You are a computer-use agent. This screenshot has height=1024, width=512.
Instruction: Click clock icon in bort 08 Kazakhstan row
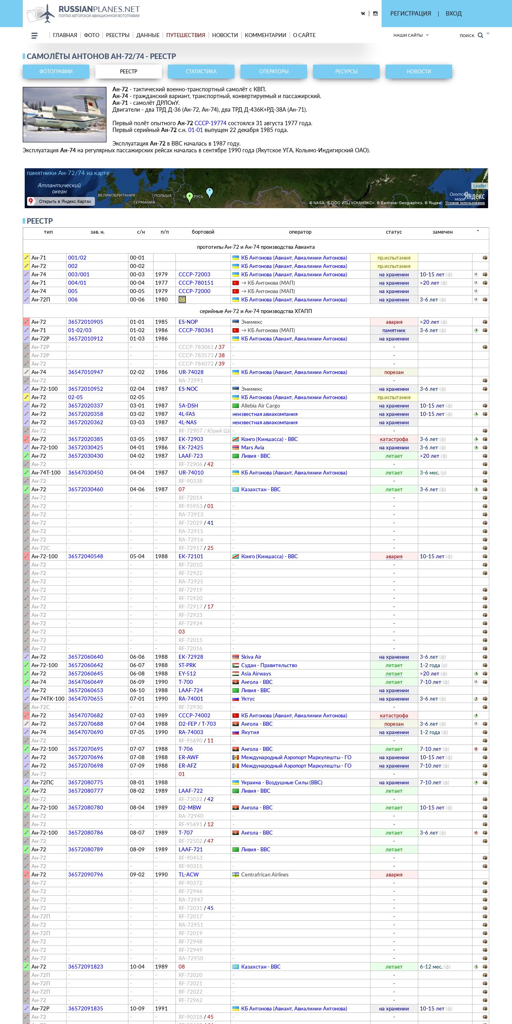coord(476,967)
